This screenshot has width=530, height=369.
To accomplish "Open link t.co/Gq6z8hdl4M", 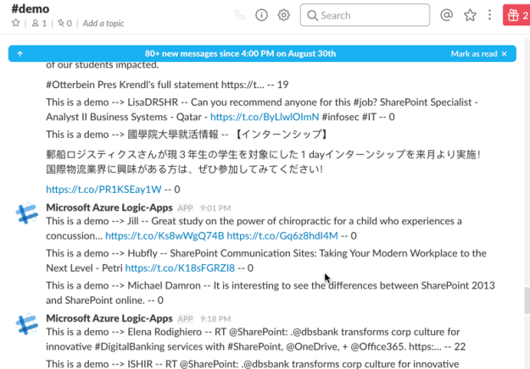I will pyautogui.click(x=282, y=236).
